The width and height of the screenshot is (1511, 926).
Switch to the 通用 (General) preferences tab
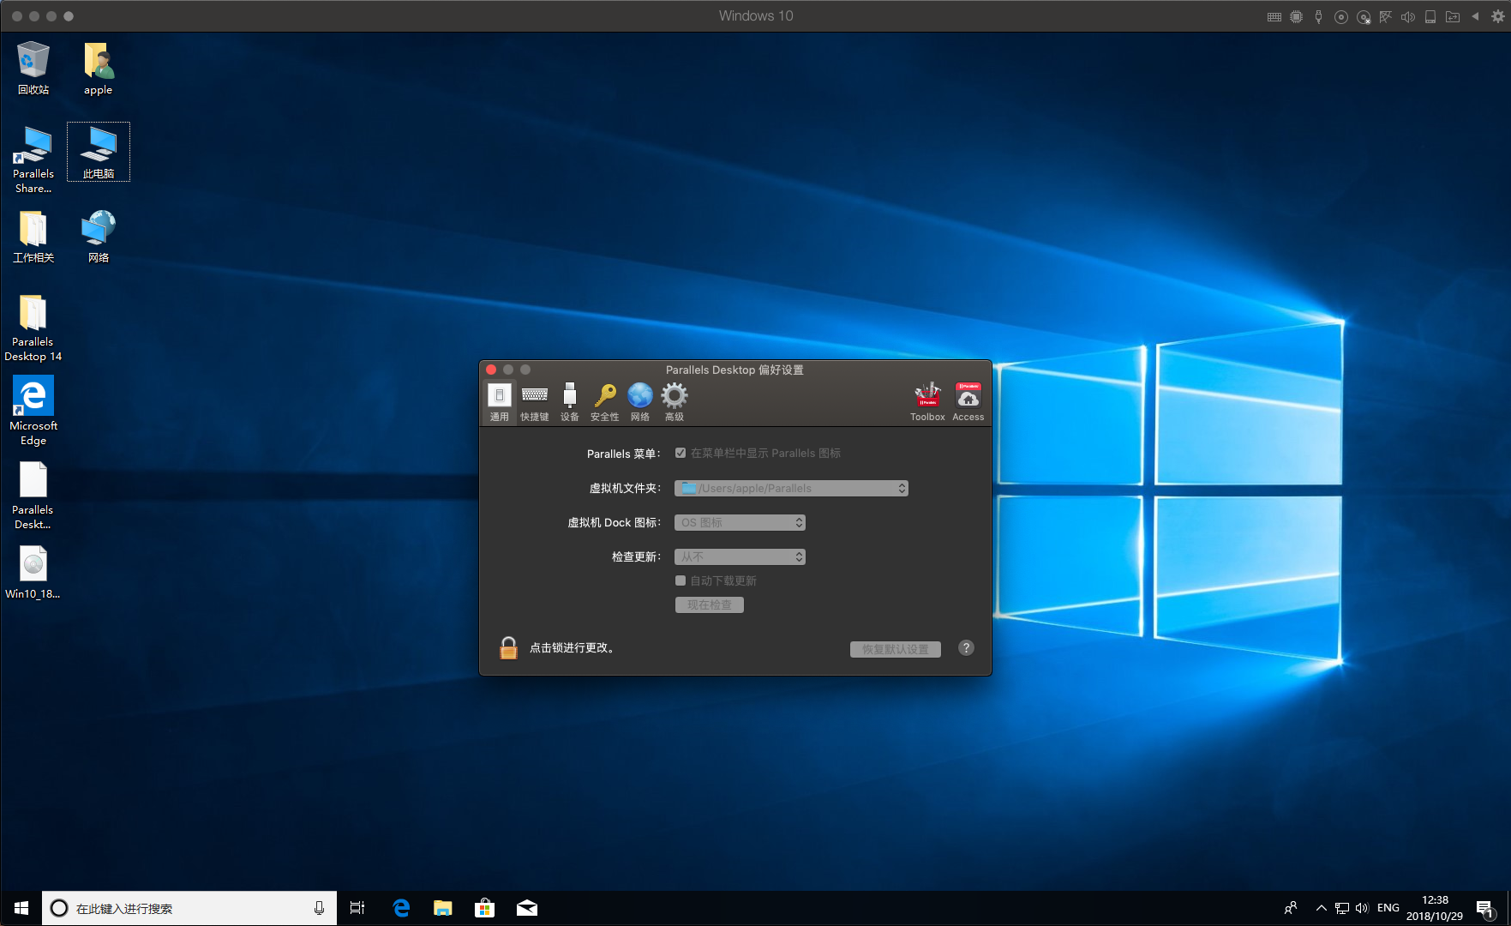coord(500,402)
